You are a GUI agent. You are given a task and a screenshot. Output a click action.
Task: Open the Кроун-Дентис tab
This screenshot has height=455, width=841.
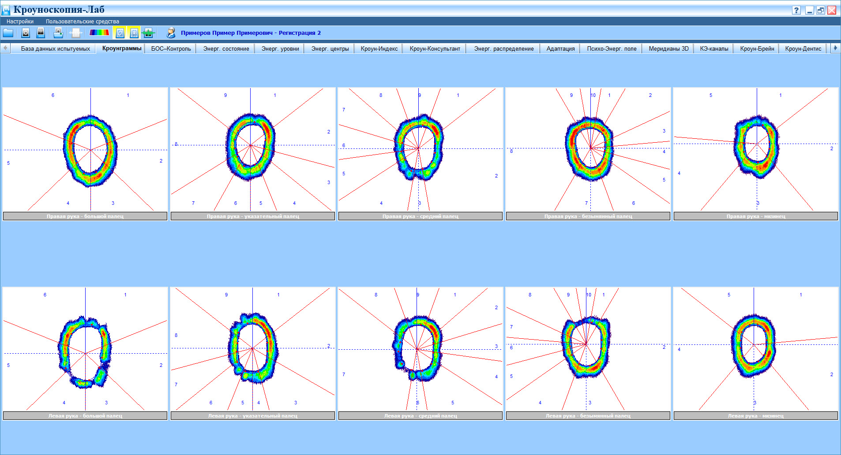point(803,48)
